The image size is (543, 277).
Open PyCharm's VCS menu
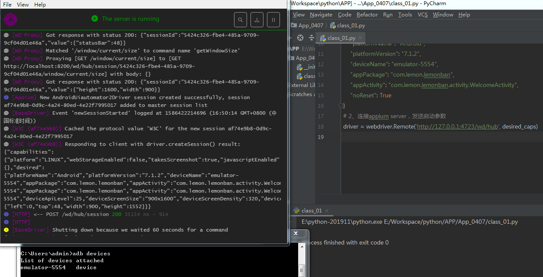423,14
